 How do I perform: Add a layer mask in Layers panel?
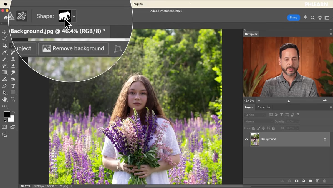[x=296, y=181]
